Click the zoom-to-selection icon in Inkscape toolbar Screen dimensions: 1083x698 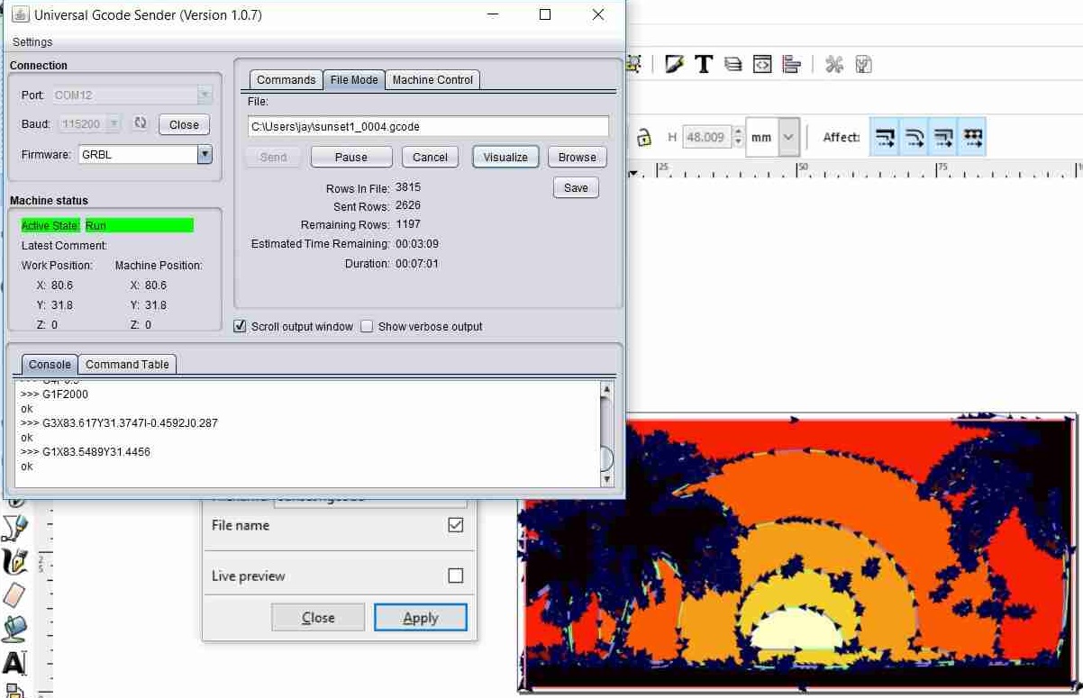633,64
